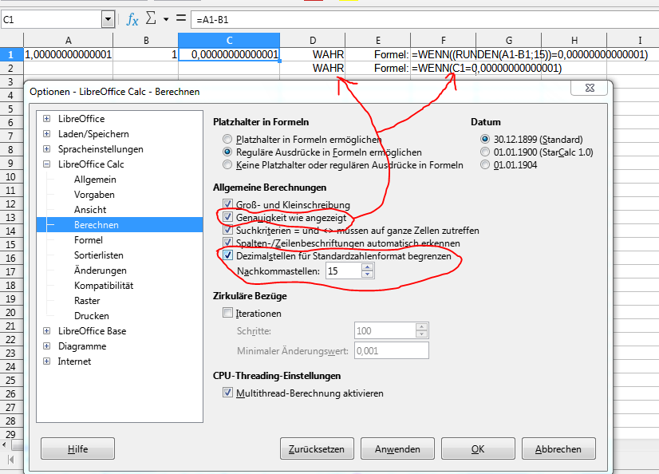Choose Keine Platzhalter oder regulären Ausdrücke
Viewport: 659px width, 474px height.
tap(227, 165)
